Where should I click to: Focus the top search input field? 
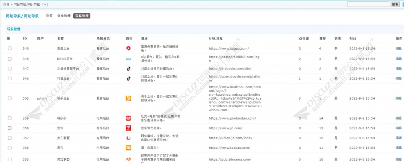[x=368, y=4]
